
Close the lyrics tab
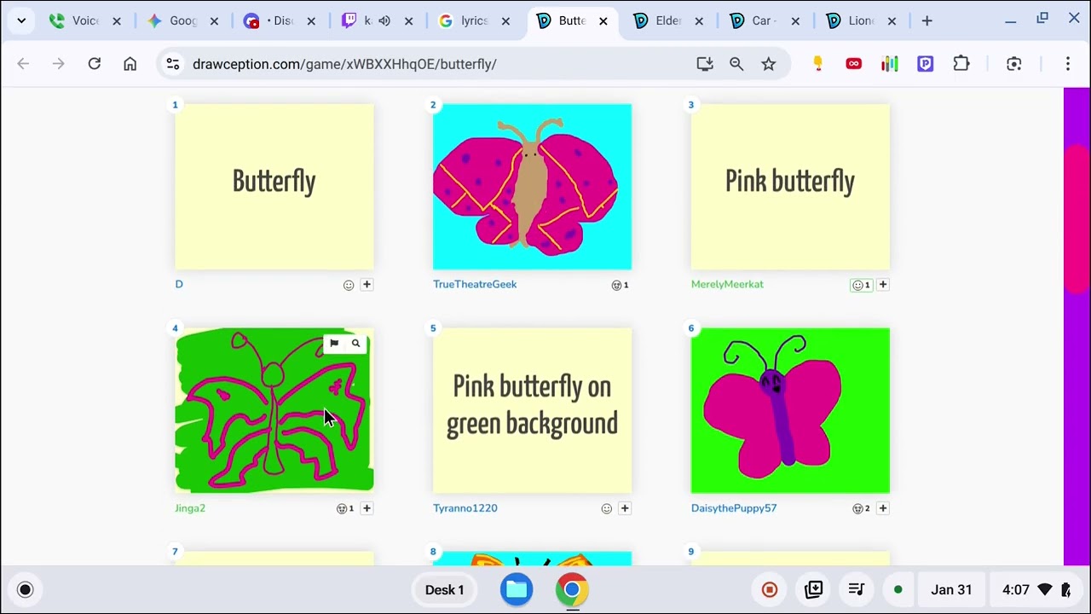[505, 21]
